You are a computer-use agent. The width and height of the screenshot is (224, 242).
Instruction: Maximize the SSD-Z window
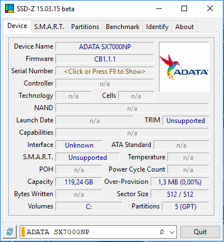point(184,8)
